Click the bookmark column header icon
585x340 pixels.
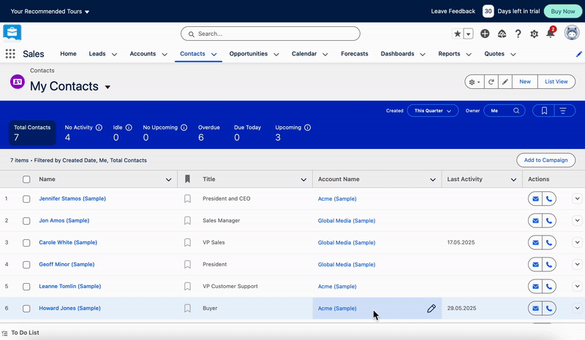(x=187, y=179)
